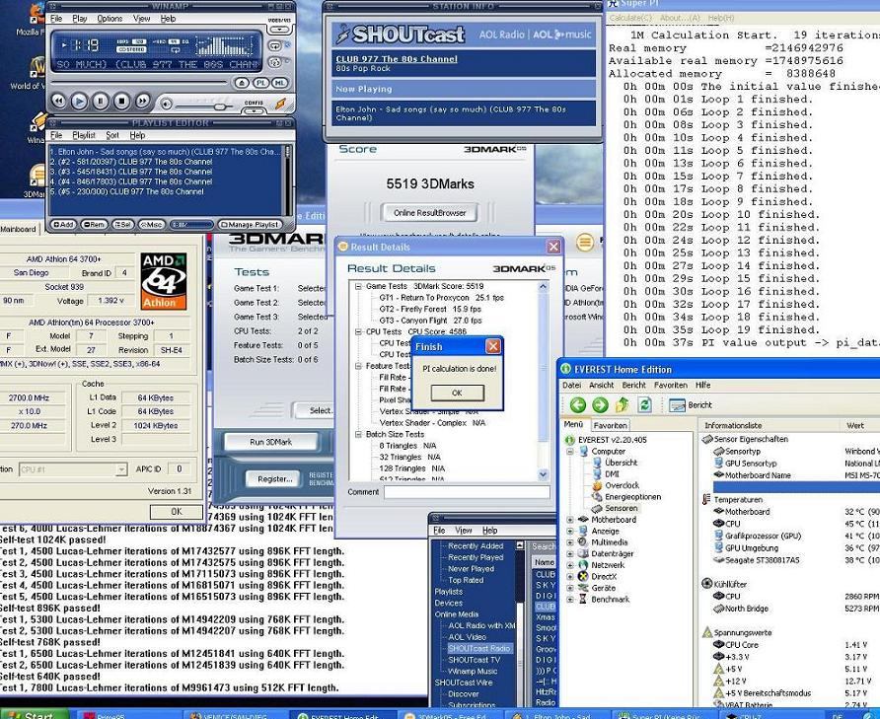
Task: Click Benchmark hourglass item in EVEREST
Action: point(604,600)
